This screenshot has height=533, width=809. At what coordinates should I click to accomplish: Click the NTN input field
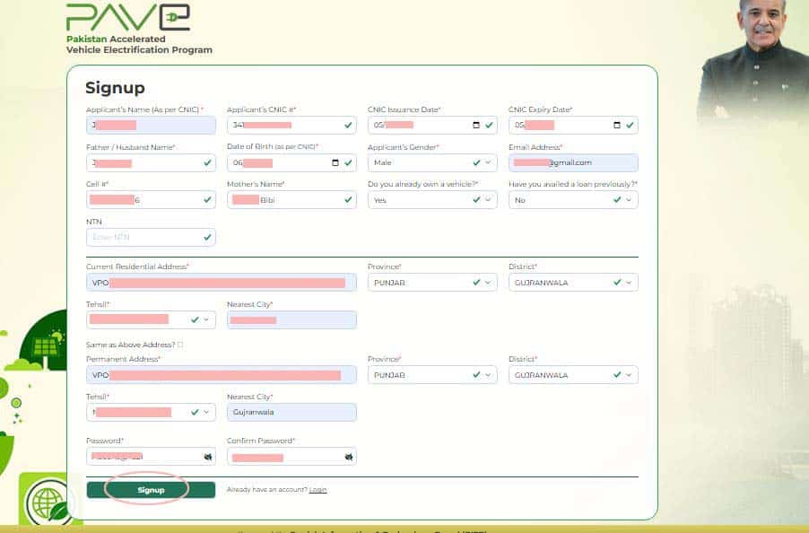(x=144, y=237)
